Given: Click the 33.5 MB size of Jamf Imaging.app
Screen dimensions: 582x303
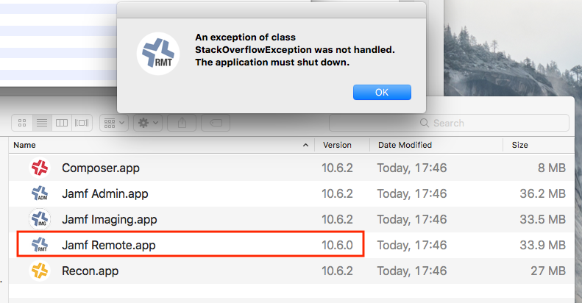Looking at the screenshot, I should [x=543, y=220].
